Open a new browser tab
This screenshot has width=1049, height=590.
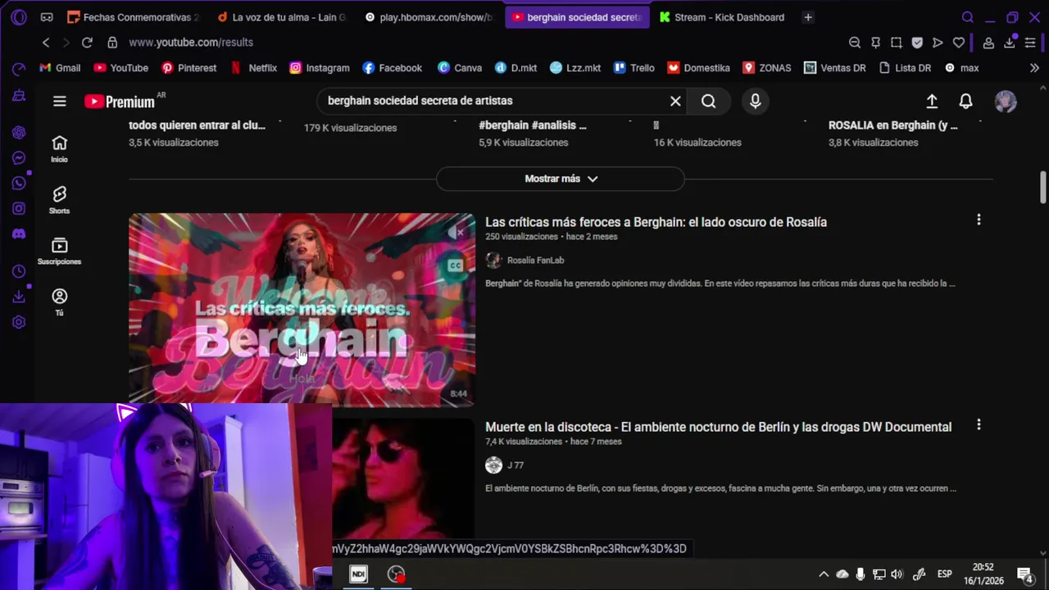coord(808,17)
